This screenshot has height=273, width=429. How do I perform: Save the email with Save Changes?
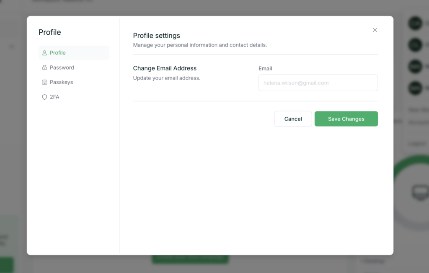(346, 119)
